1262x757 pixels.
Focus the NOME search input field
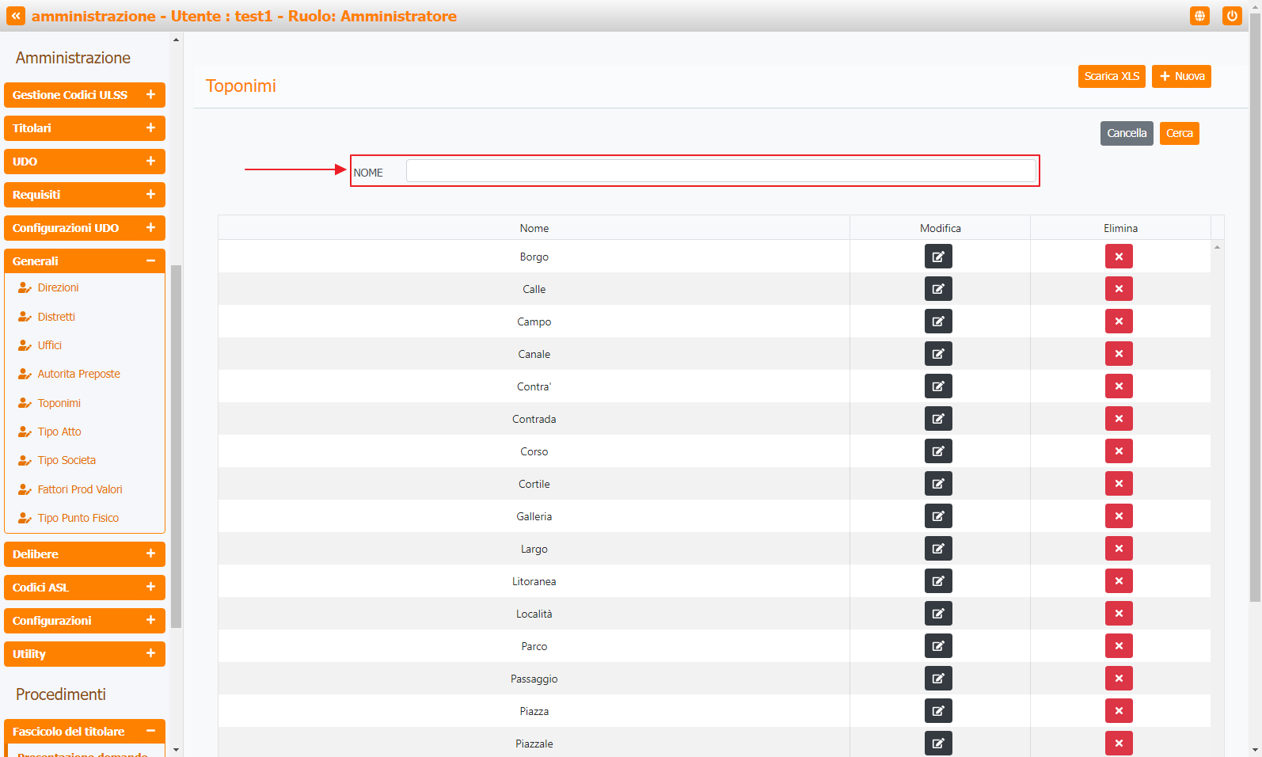(720, 171)
